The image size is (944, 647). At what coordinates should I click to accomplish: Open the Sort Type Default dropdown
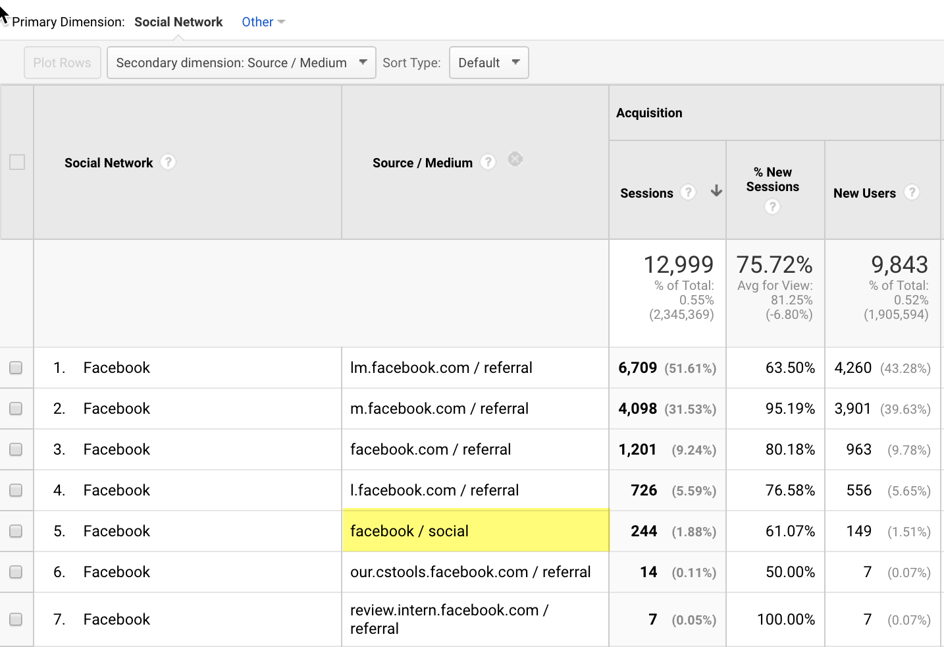coord(488,63)
